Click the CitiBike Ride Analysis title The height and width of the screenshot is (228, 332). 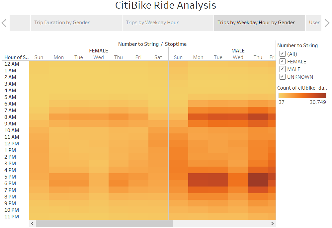(x=166, y=6)
